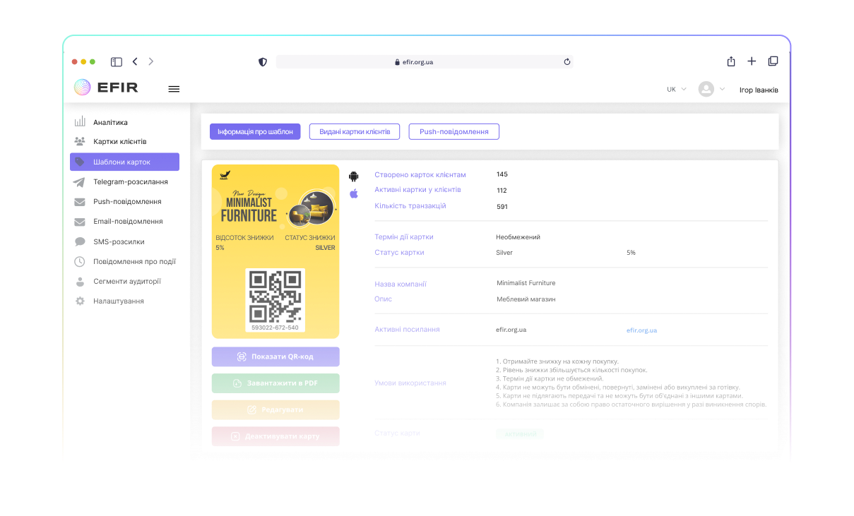Image resolution: width=854 pixels, height=516 pixels.
Task: Click Завантажити в PDF button
Action: pyautogui.click(x=275, y=383)
